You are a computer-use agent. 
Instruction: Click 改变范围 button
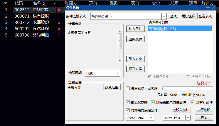[x=112, y=87]
